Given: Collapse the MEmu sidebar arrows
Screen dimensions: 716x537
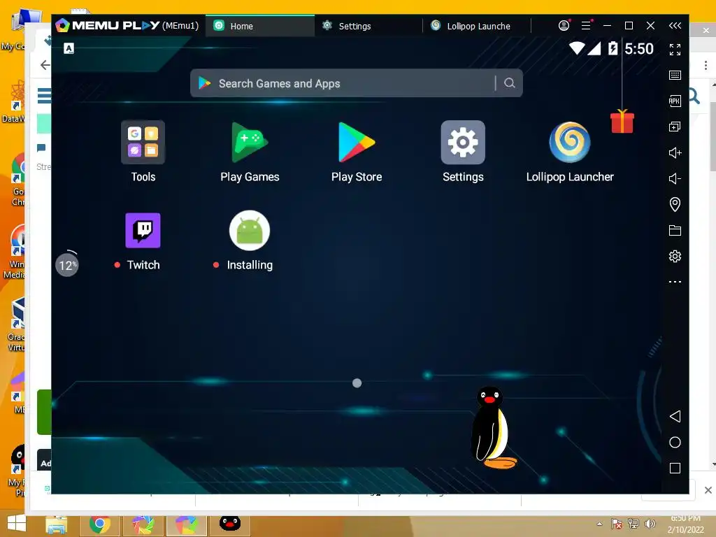Looking at the screenshot, I should 675,26.
